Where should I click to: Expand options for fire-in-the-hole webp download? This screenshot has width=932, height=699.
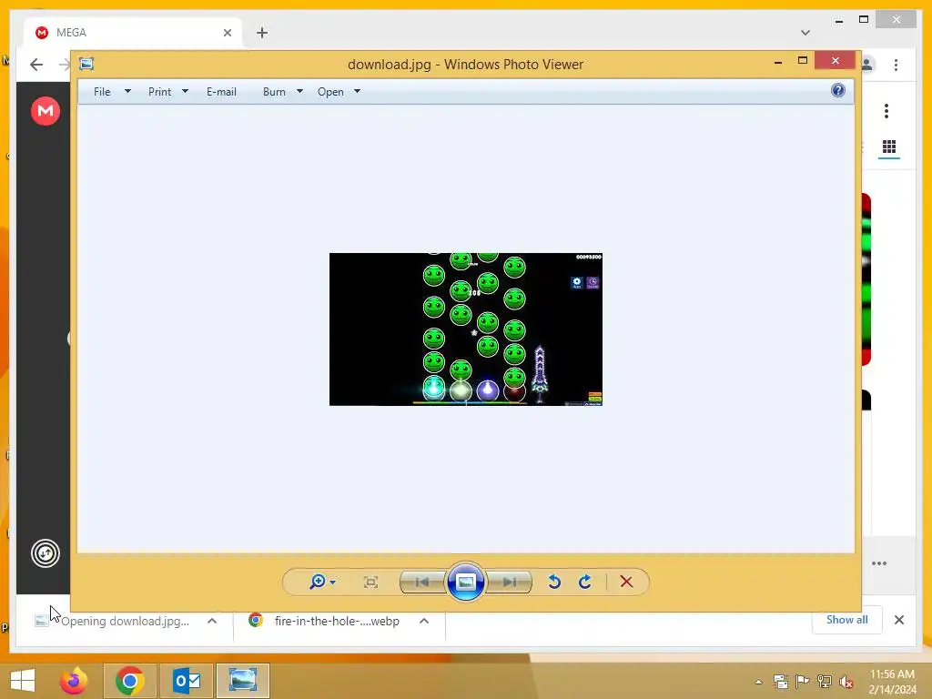(424, 621)
